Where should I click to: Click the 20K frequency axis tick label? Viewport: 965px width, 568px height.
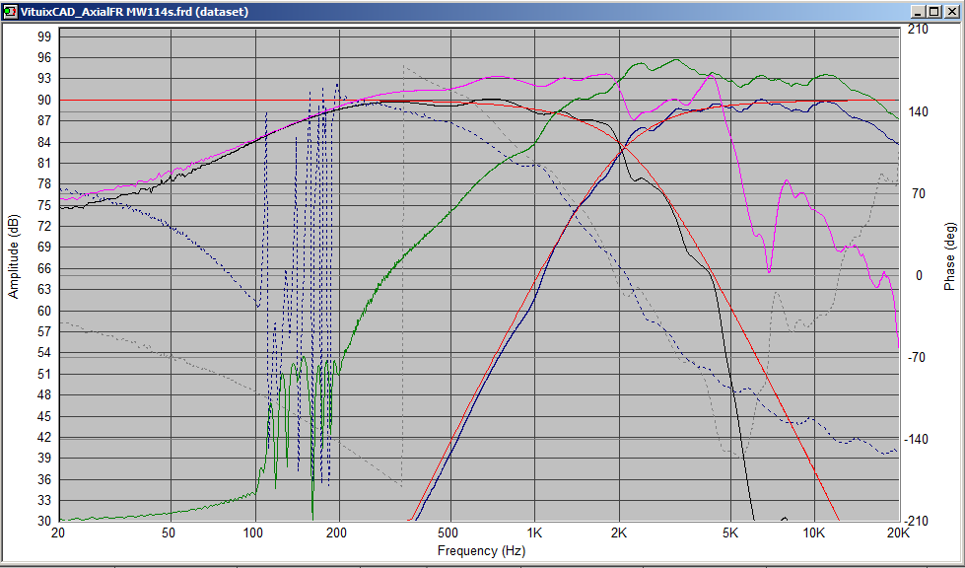[x=899, y=532]
